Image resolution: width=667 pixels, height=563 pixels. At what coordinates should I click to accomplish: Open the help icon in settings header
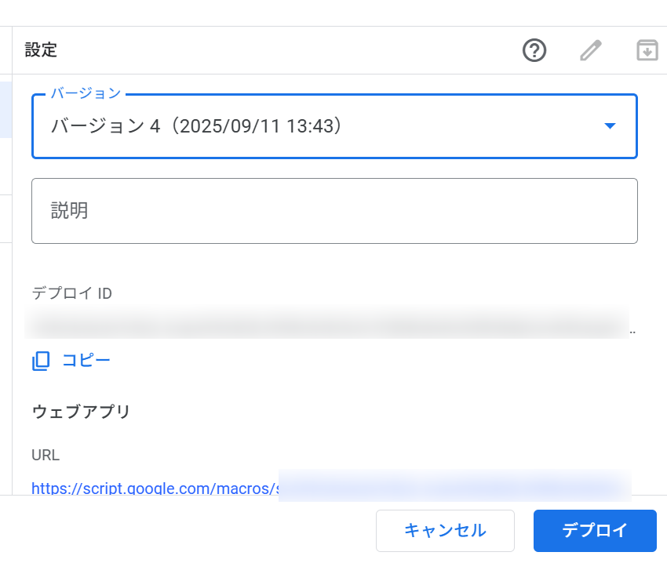coord(534,51)
